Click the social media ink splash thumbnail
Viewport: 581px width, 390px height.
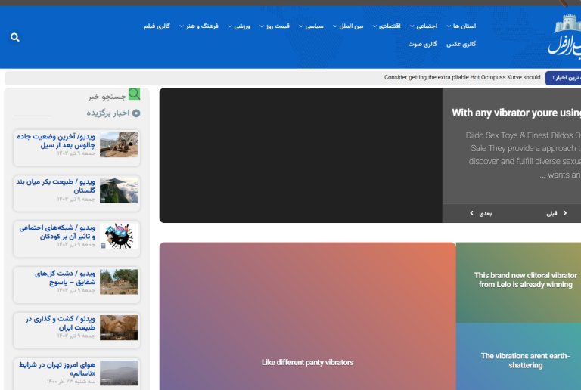(x=119, y=236)
